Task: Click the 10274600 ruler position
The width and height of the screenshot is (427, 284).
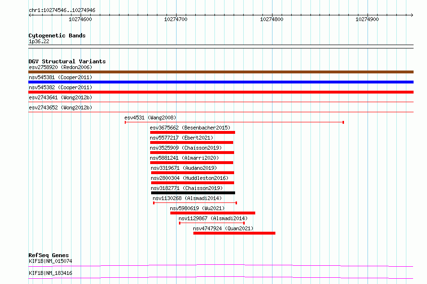Action: click(80, 19)
